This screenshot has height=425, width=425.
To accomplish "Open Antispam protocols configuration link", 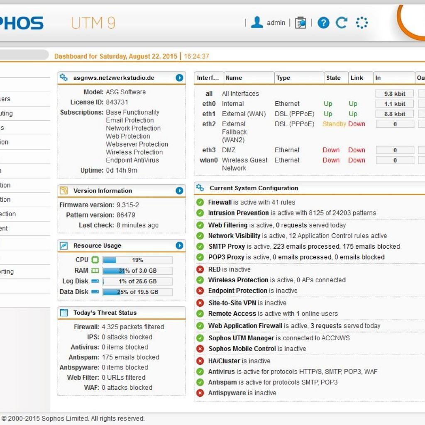I will [x=222, y=382].
